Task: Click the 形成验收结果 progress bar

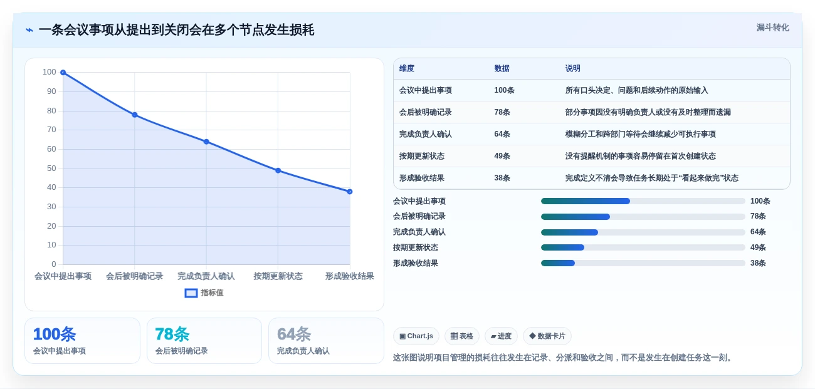Action: [x=643, y=263]
